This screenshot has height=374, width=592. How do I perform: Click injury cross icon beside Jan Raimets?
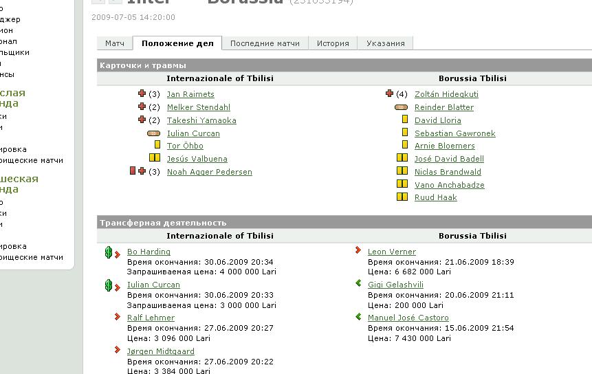click(x=142, y=93)
